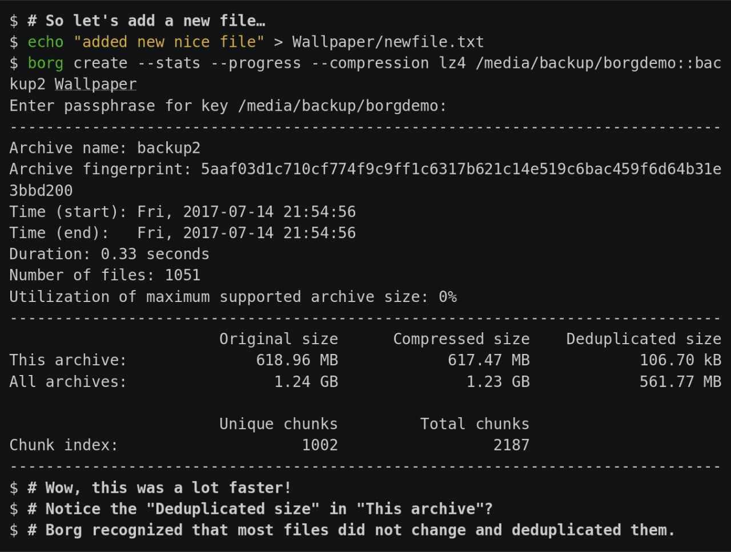Click the Unique chunks 1002 value
Viewport: 731px width, 552px height.
coord(320,445)
